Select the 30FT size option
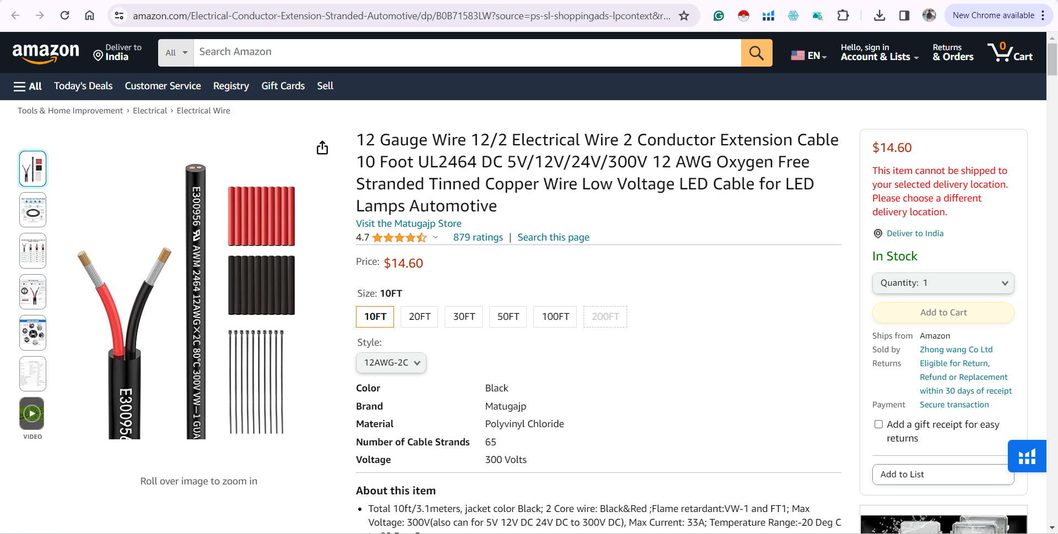Image resolution: width=1058 pixels, height=534 pixels. pyautogui.click(x=463, y=317)
